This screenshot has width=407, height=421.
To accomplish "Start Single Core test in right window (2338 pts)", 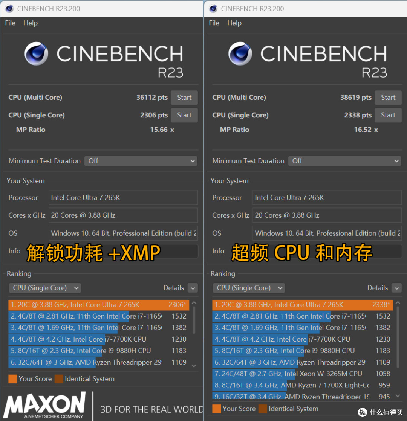I will click(x=388, y=115).
